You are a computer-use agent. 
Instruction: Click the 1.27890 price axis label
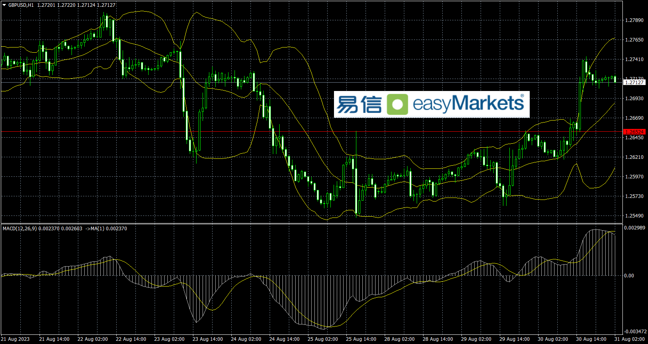634,20
